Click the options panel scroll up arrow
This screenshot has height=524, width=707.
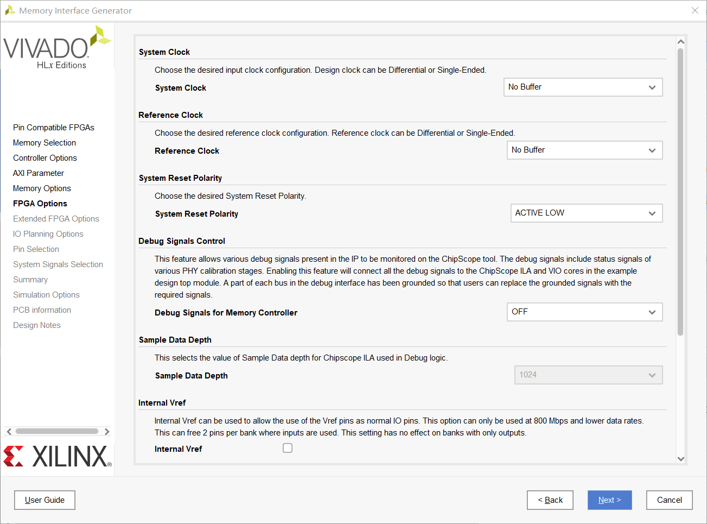(x=681, y=42)
